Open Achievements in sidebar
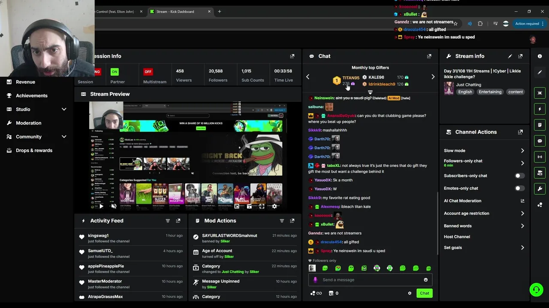The width and height of the screenshot is (549, 308). [31, 95]
